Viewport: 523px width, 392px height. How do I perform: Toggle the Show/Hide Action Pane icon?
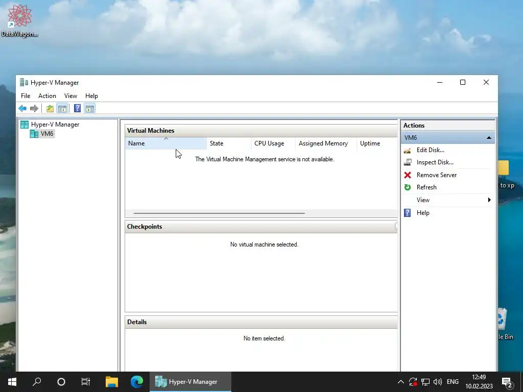point(90,108)
